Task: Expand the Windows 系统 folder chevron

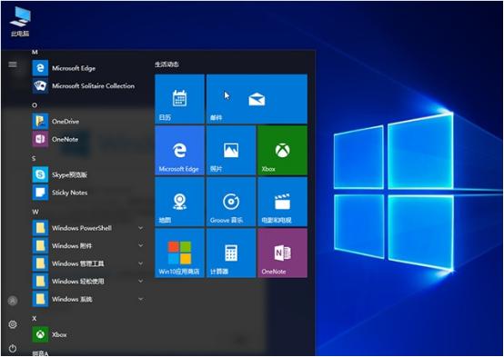Action: [141, 299]
